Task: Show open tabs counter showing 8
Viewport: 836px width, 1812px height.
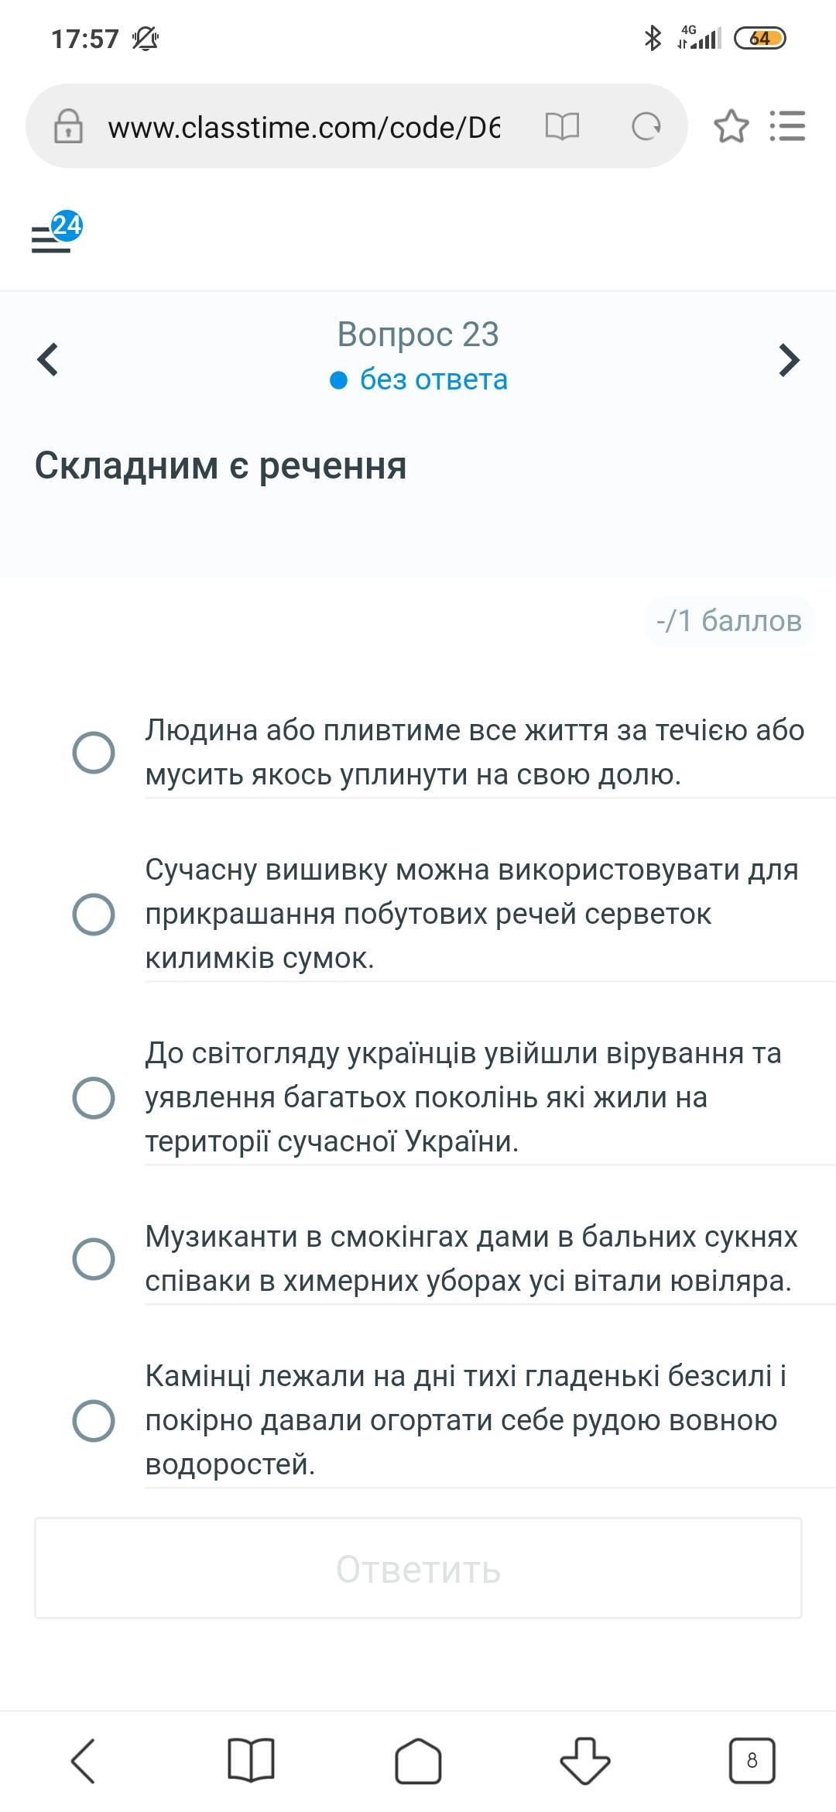Action: [x=752, y=1760]
